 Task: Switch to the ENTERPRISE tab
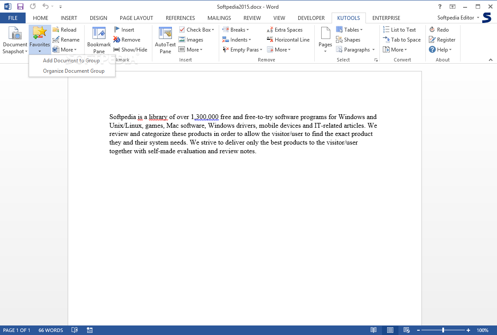386,18
